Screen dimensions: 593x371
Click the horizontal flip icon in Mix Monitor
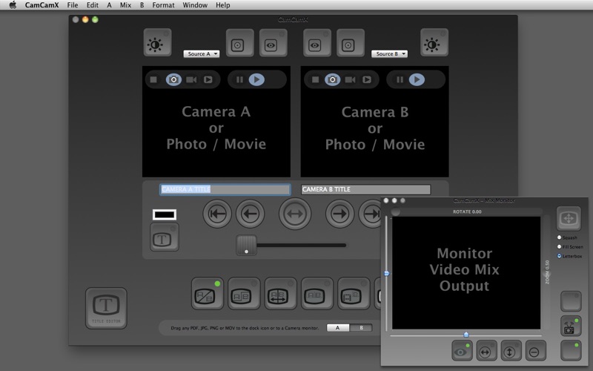(486, 350)
